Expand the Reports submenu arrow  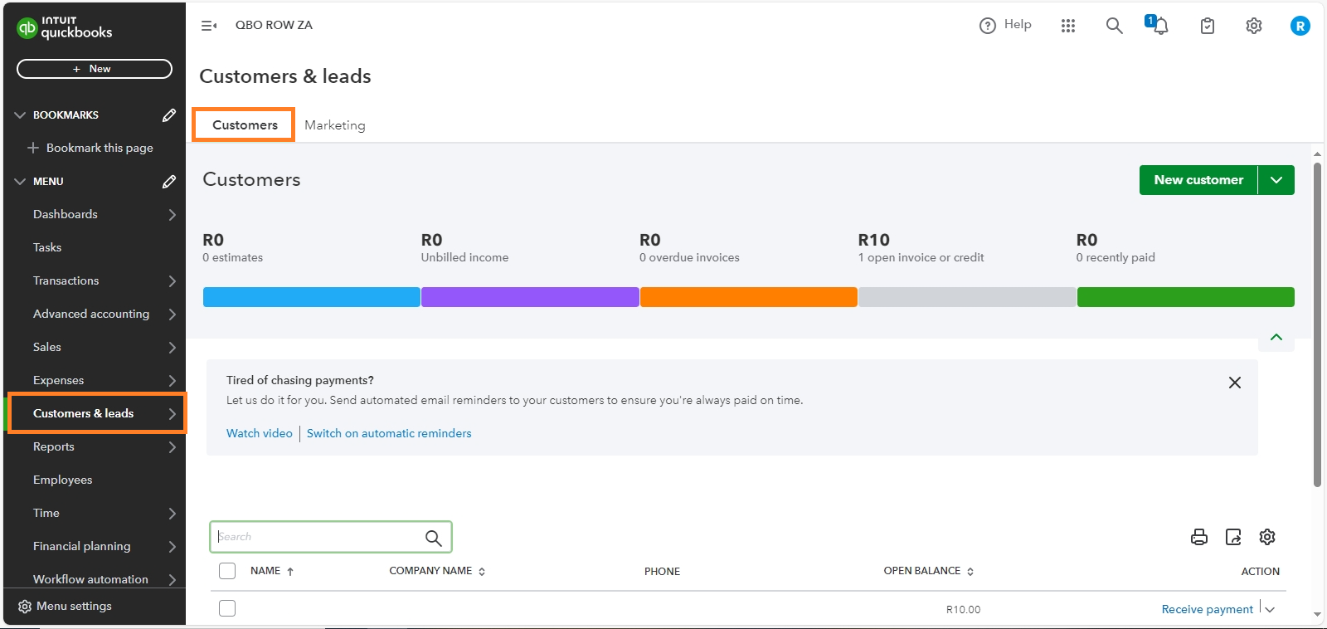pos(172,447)
